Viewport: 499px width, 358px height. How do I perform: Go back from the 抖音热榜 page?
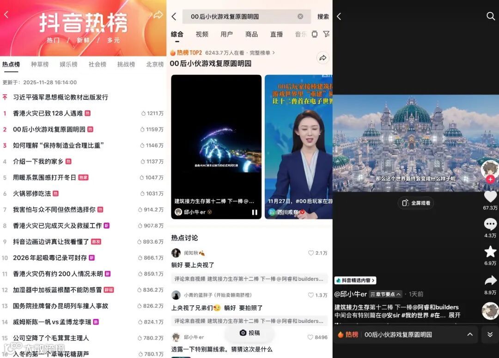click(6, 14)
